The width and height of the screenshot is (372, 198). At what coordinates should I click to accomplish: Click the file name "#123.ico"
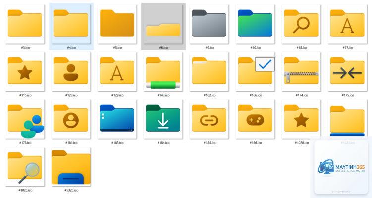click(71, 95)
